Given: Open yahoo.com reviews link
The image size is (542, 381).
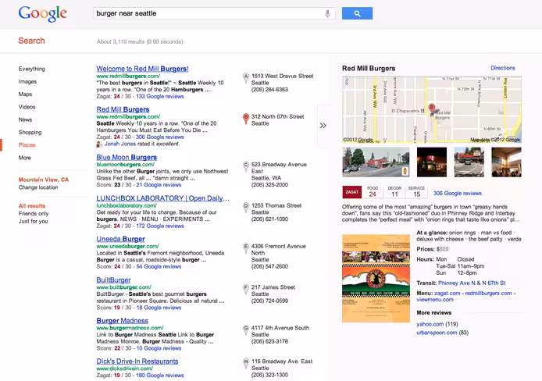Looking at the screenshot, I should [430, 324].
